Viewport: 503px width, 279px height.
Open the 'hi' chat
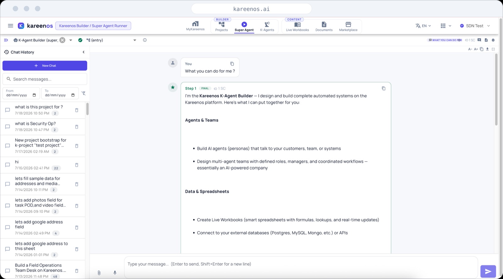[x=42, y=165]
